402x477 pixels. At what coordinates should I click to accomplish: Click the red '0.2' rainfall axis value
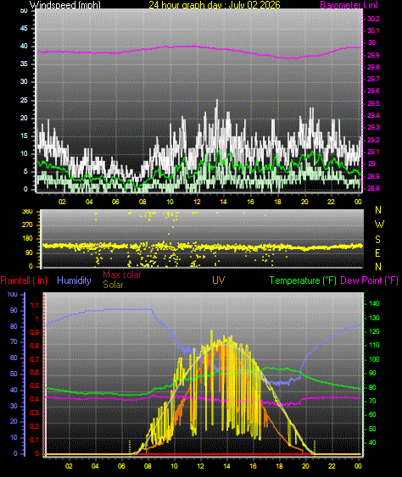(x=35, y=426)
